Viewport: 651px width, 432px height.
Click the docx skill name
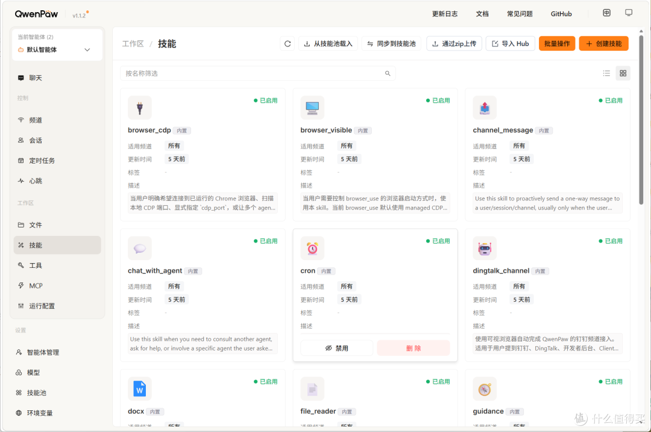(136, 411)
